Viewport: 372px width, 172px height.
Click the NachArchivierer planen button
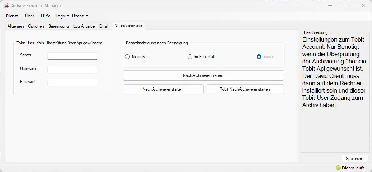tap(203, 75)
